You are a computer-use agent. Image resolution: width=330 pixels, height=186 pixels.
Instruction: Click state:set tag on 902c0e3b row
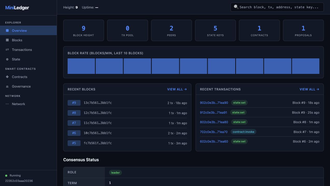239,103
